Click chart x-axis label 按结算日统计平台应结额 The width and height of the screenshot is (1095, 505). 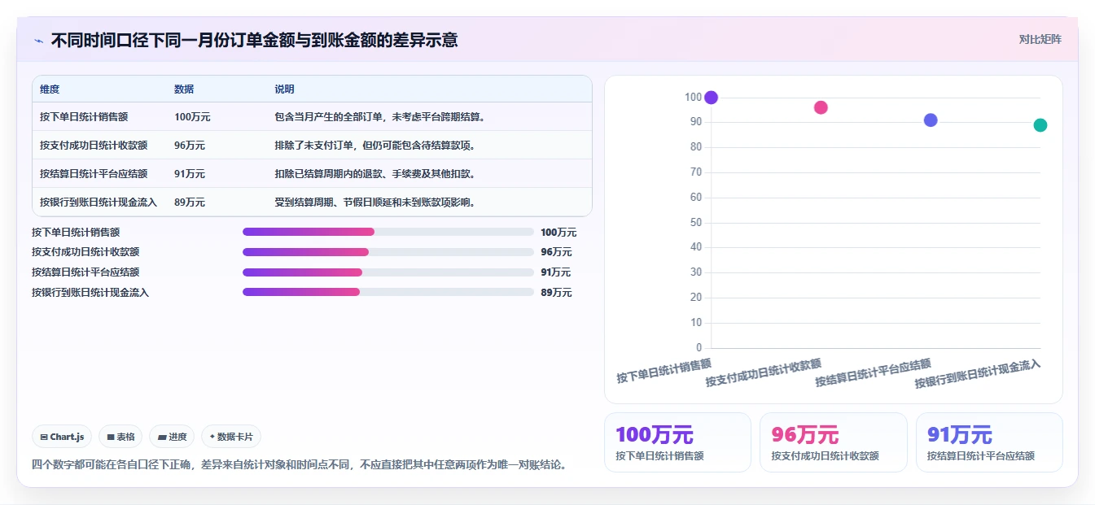(x=873, y=372)
